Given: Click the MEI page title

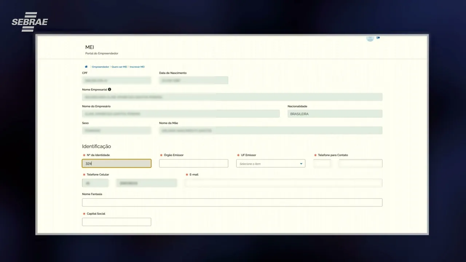Looking at the screenshot, I should pyautogui.click(x=90, y=47).
